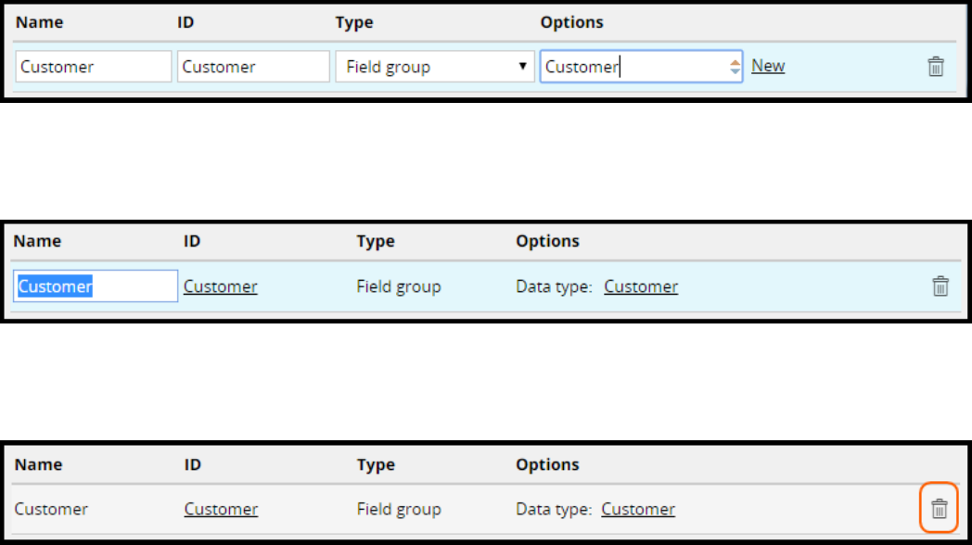Click the Name text box in the top row

point(94,67)
